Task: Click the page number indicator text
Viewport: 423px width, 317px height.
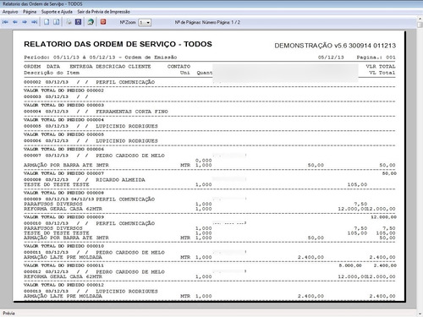Action: coord(207,22)
